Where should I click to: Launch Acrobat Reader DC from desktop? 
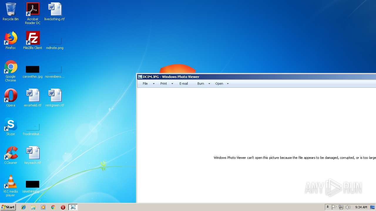pyautogui.click(x=33, y=13)
